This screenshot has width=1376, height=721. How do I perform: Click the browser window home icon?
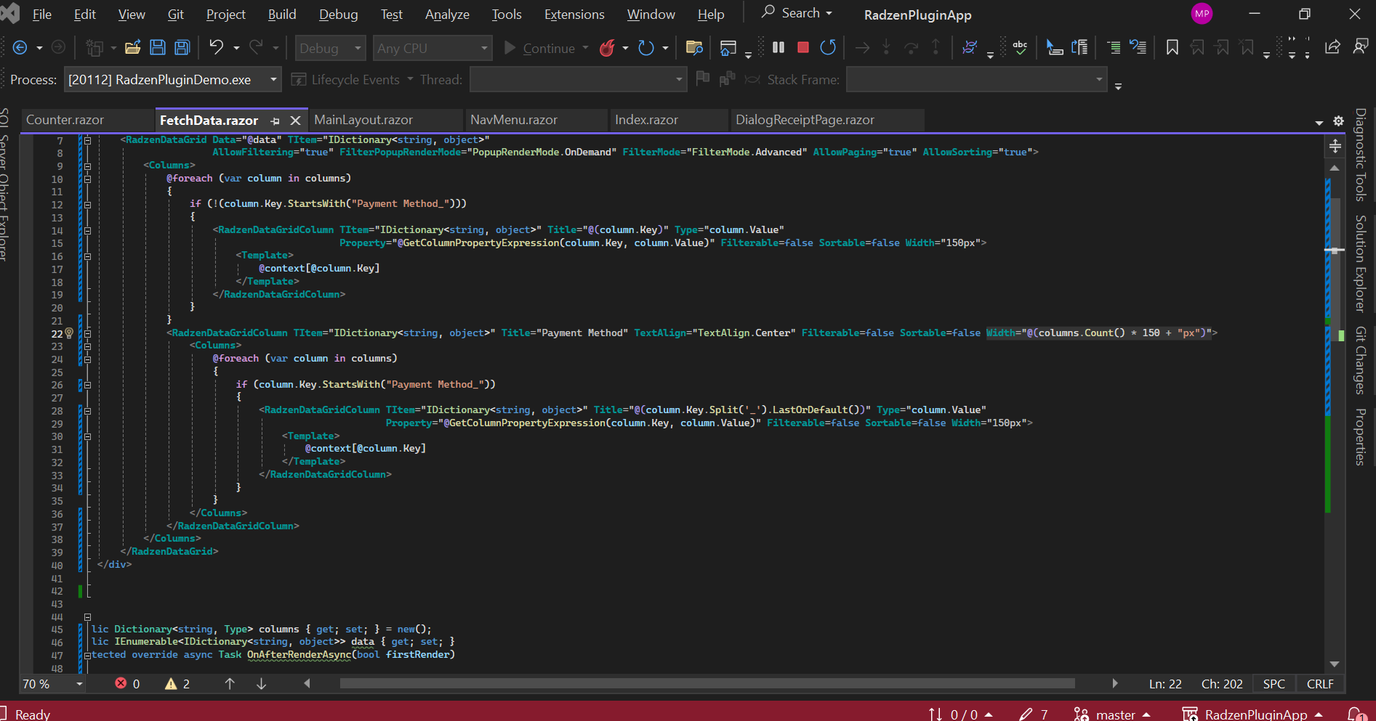point(728,48)
